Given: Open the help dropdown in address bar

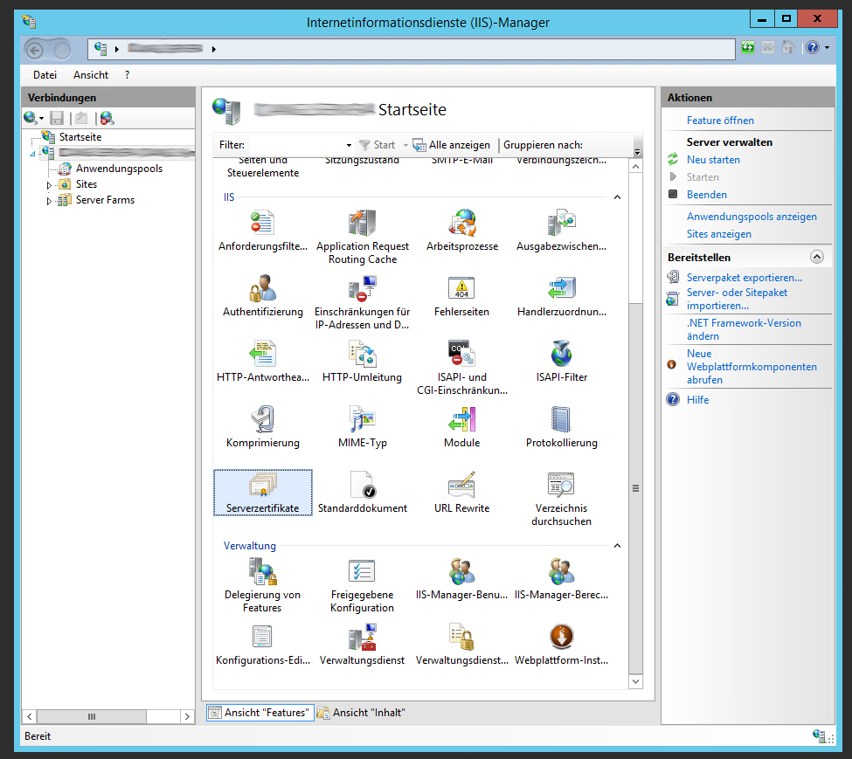Looking at the screenshot, I should [827, 48].
